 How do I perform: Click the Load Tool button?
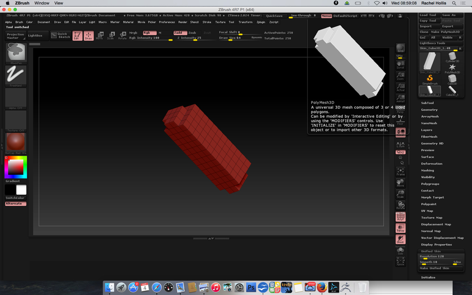click(x=429, y=15)
